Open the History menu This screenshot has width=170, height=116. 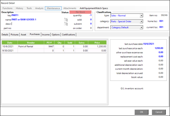coord(19,8)
